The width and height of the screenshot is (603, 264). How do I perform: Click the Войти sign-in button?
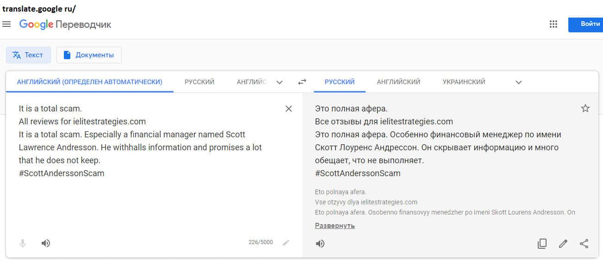pyautogui.click(x=585, y=24)
